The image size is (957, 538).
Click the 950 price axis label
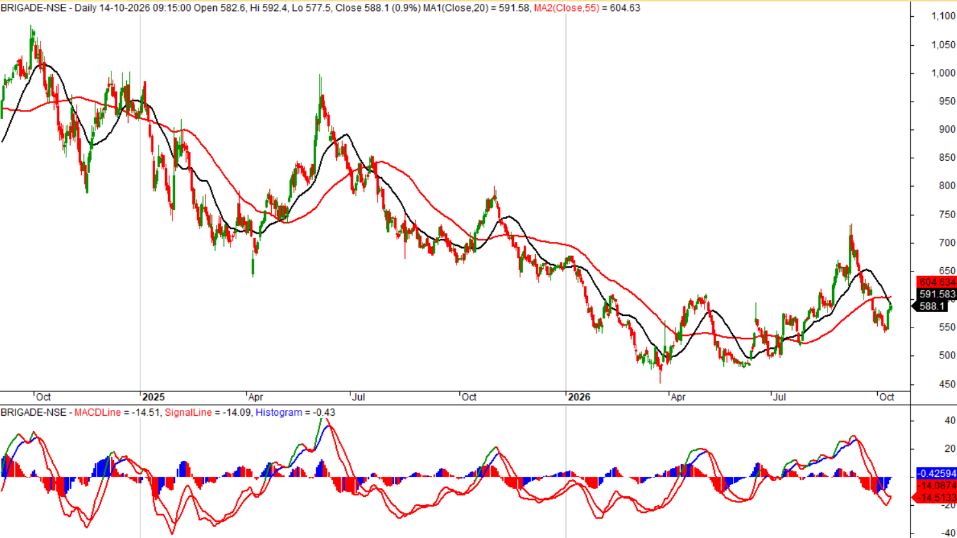pyautogui.click(x=947, y=102)
